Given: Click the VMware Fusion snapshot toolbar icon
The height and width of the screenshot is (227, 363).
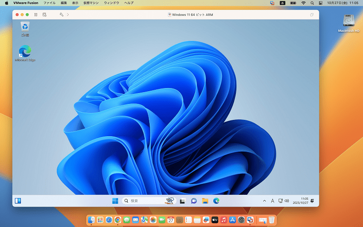Looking at the screenshot, I should tap(44, 15).
